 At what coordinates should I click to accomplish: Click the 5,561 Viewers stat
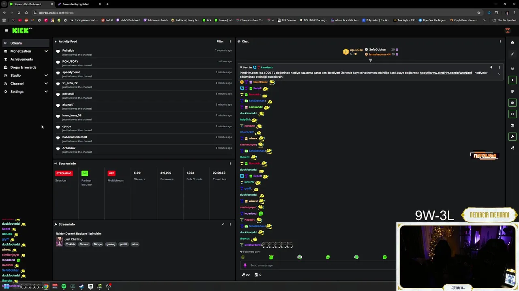point(139,176)
